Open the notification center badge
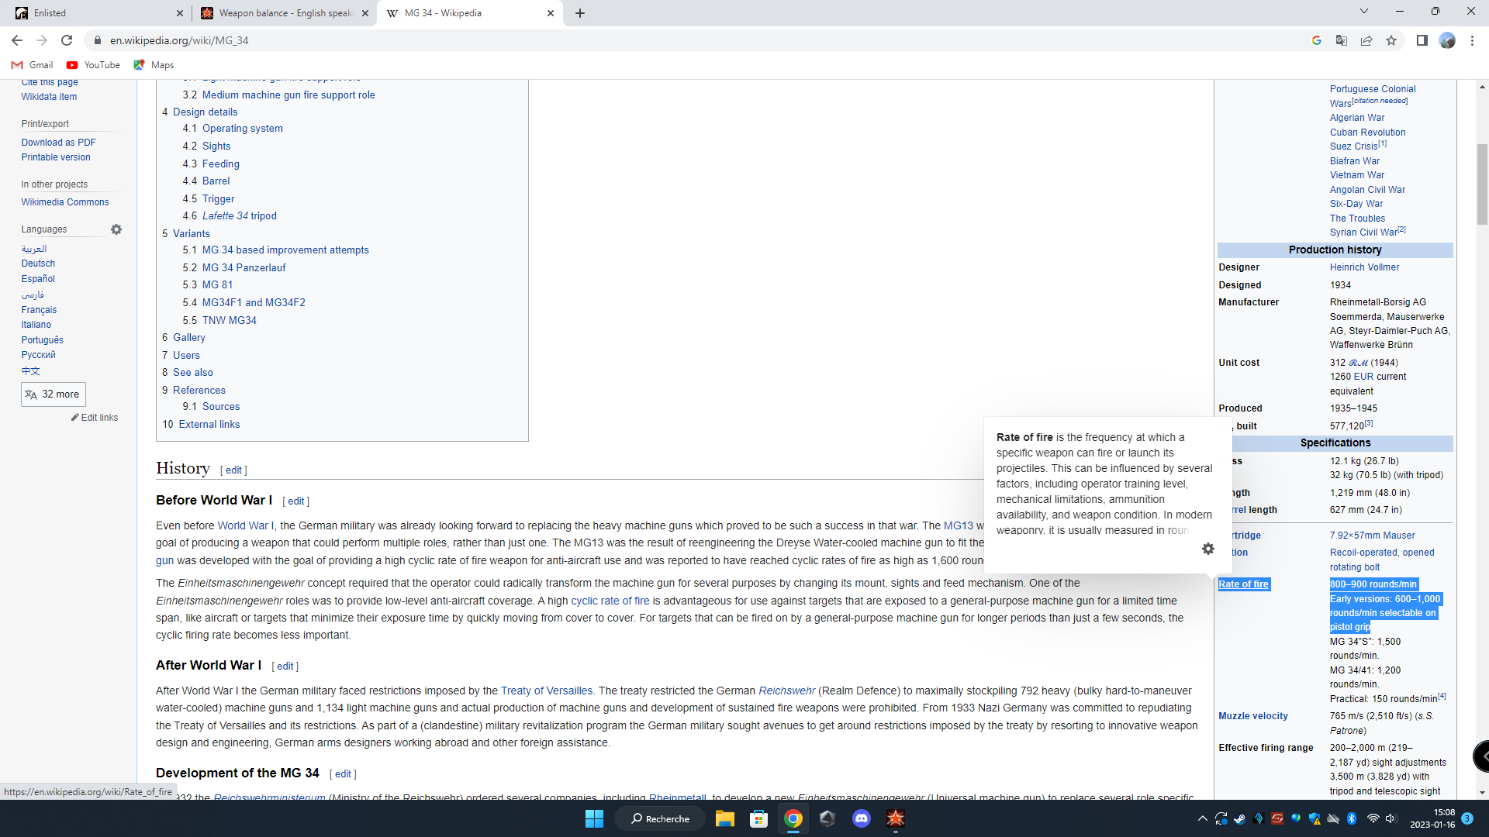Viewport: 1489px width, 837px height. coord(1467,818)
